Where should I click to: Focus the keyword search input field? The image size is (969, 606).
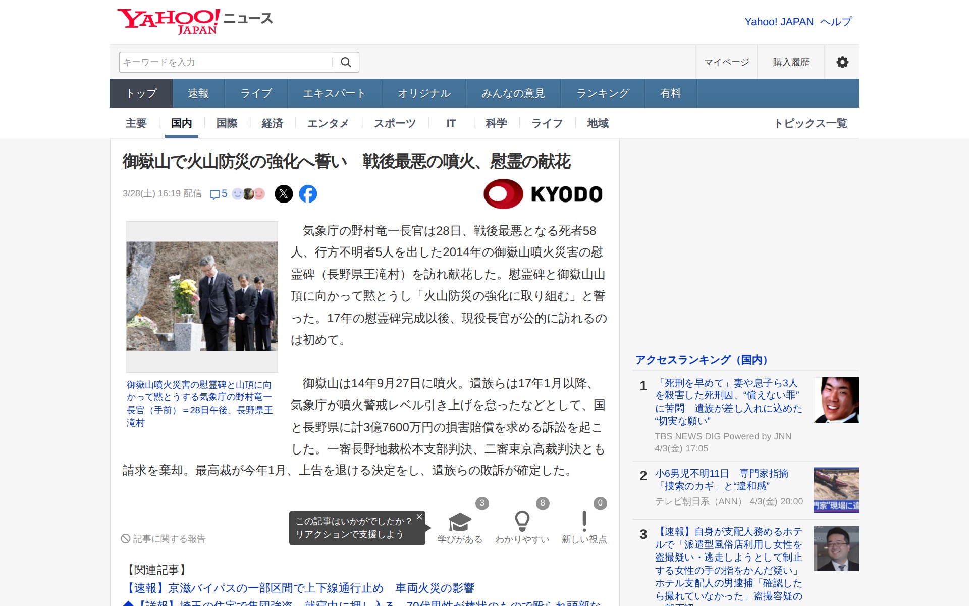[x=225, y=62]
